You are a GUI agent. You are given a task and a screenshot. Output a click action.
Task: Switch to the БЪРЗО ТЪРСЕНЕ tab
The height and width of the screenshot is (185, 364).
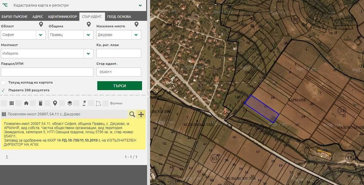tap(14, 17)
